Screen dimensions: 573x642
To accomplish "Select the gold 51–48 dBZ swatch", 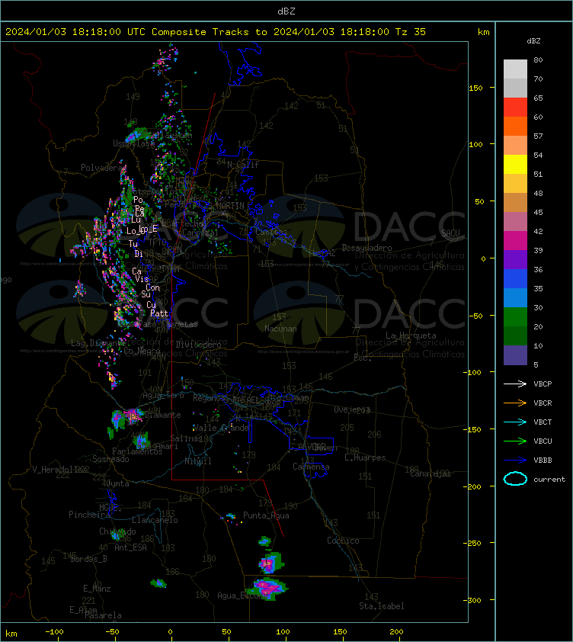I will click(515, 184).
